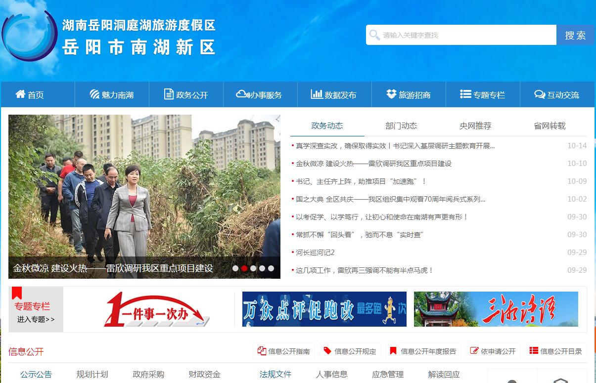Select the 应急管理 tab
Image resolution: width=596 pixels, height=383 pixels.
(x=388, y=374)
